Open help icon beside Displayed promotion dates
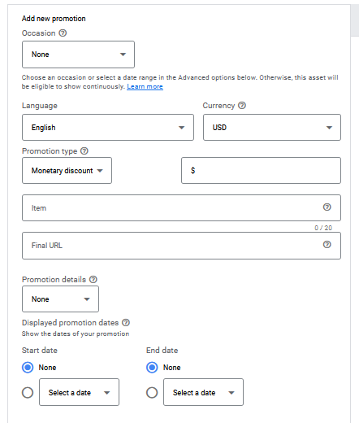 pos(126,323)
